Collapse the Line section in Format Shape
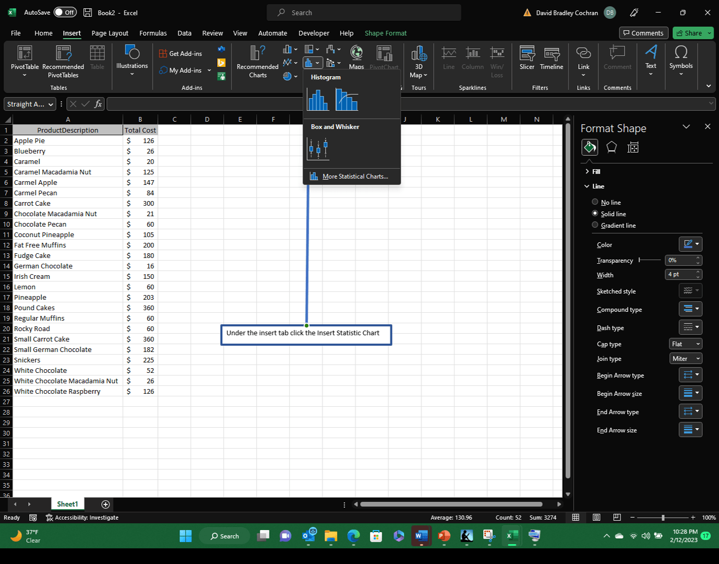This screenshot has width=719, height=564. click(586, 186)
